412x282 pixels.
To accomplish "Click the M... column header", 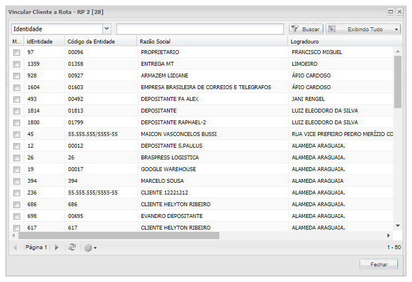I will [17, 42].
